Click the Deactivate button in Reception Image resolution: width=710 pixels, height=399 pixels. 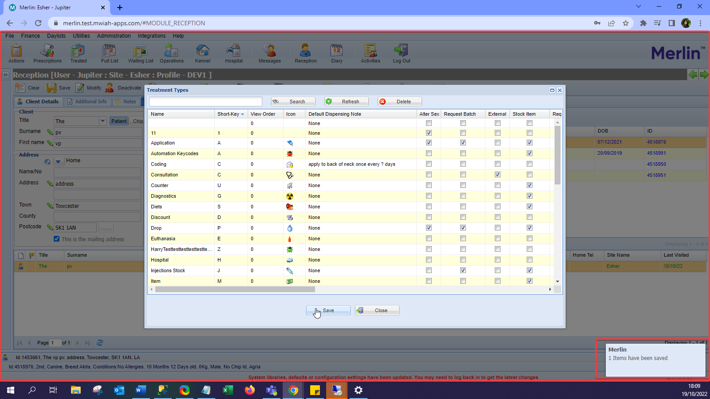point(123,88)
